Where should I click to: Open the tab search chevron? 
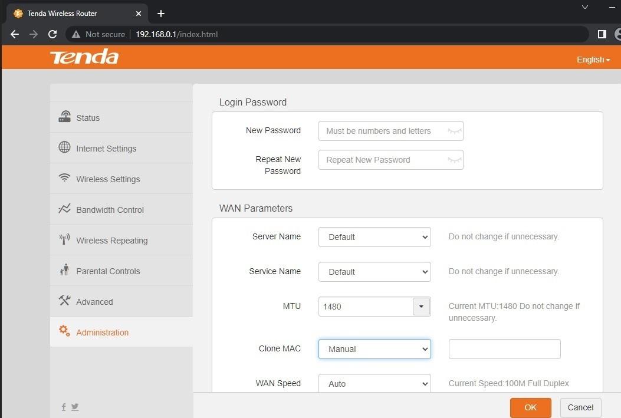(x=585, y=7)
